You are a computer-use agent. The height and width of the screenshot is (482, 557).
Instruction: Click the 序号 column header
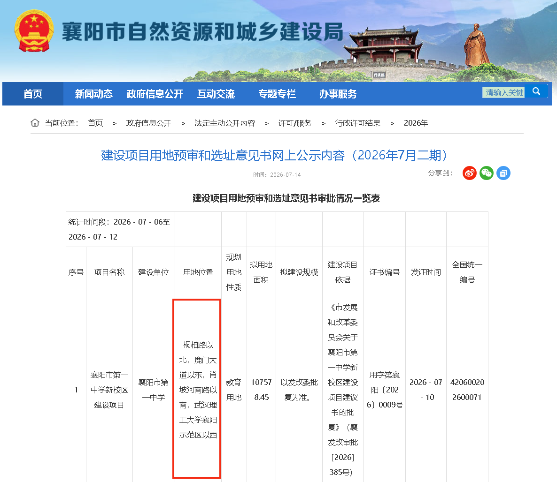pyautogui.click(x=76, y=272)
